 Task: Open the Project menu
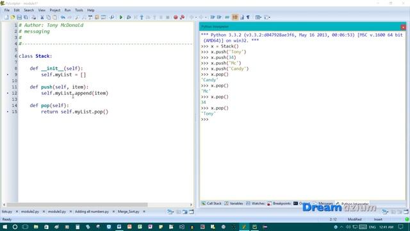(55, 10)
